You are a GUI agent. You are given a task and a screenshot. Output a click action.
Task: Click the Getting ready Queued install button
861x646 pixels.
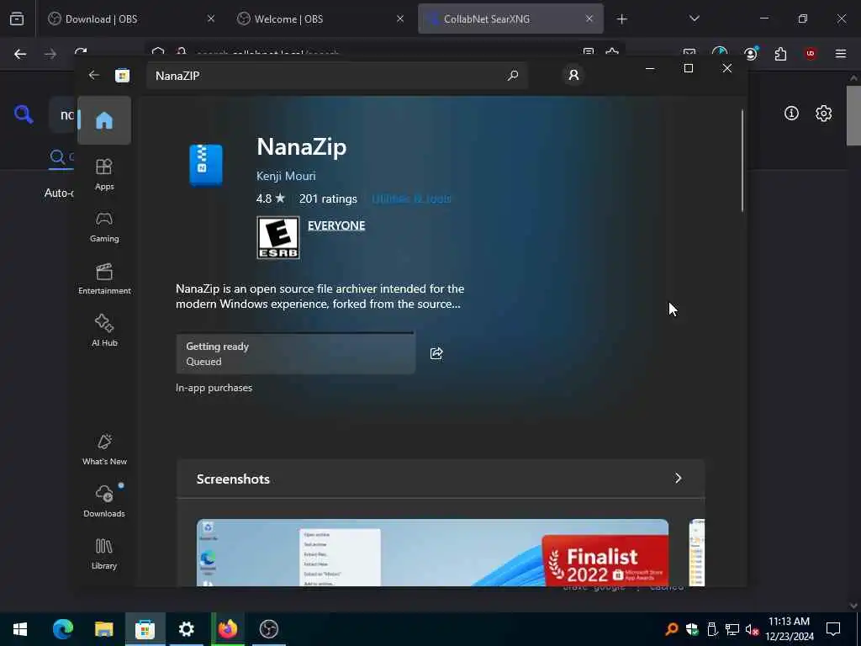[295, 353]
